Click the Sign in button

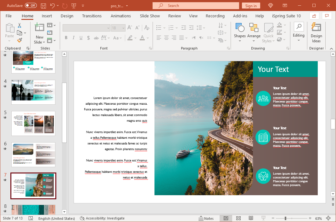pos(251,6)
